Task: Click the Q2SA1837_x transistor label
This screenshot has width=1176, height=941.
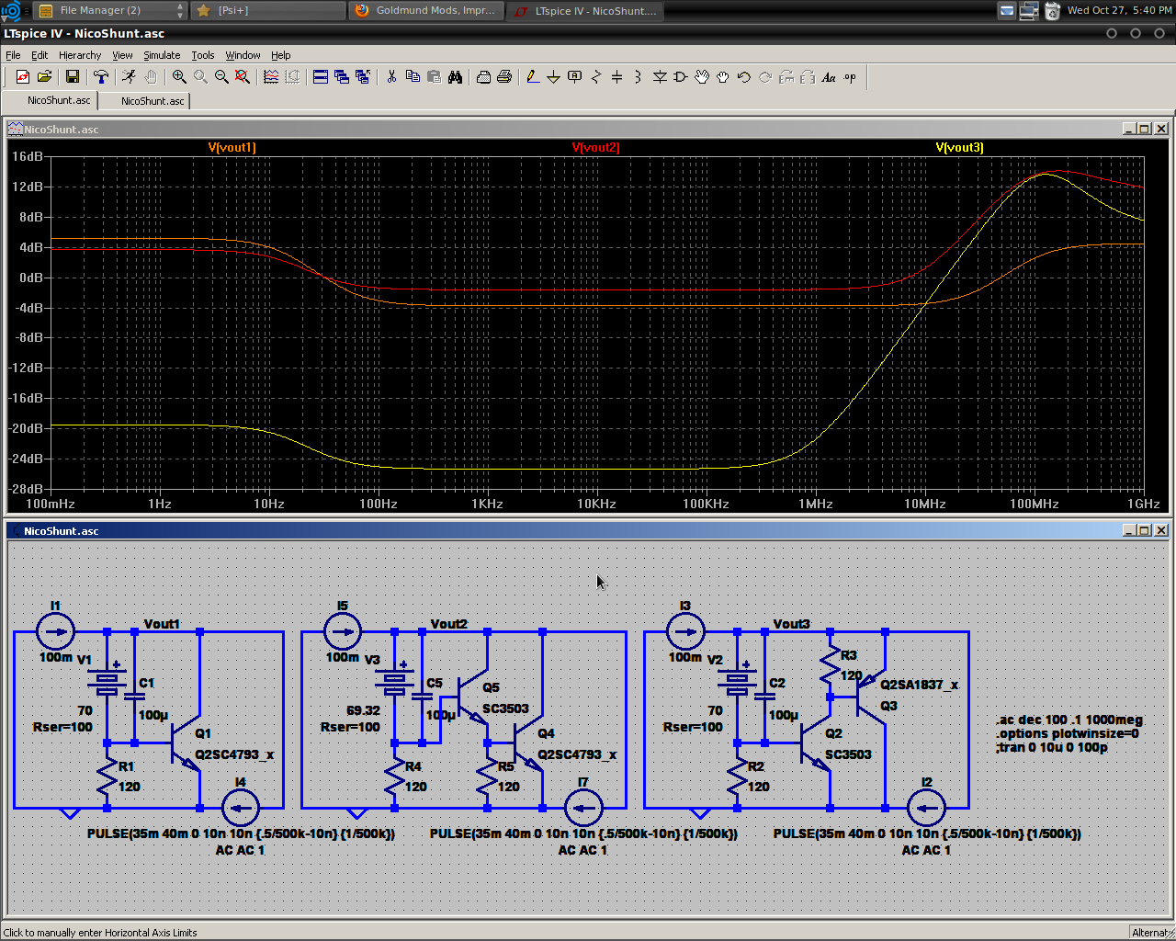Action: (919, 685)
